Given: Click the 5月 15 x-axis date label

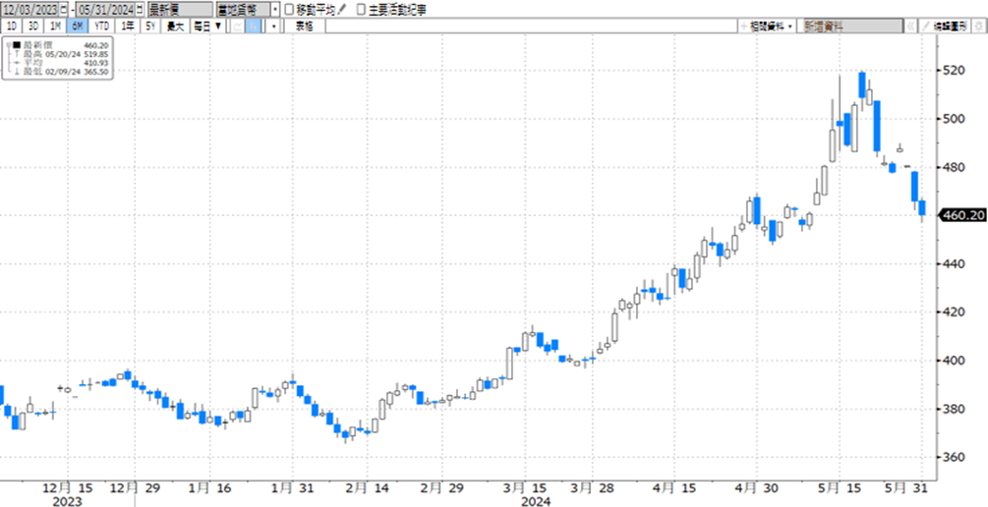Looking at the screenshot, I should pos(840,488).
